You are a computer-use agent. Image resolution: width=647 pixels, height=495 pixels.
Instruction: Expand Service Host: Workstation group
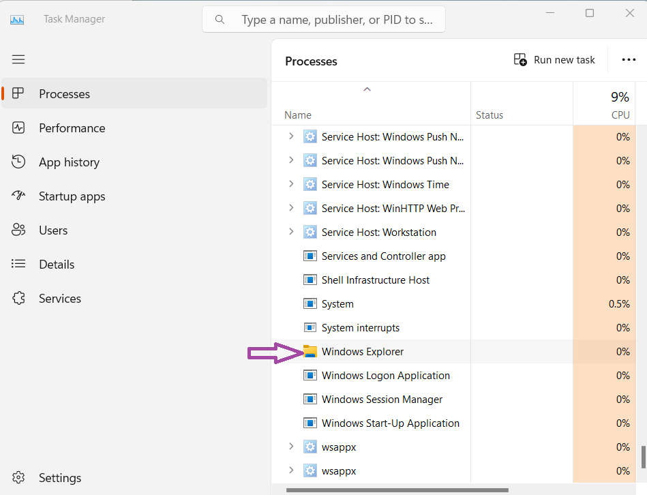(x=291, y=232)
